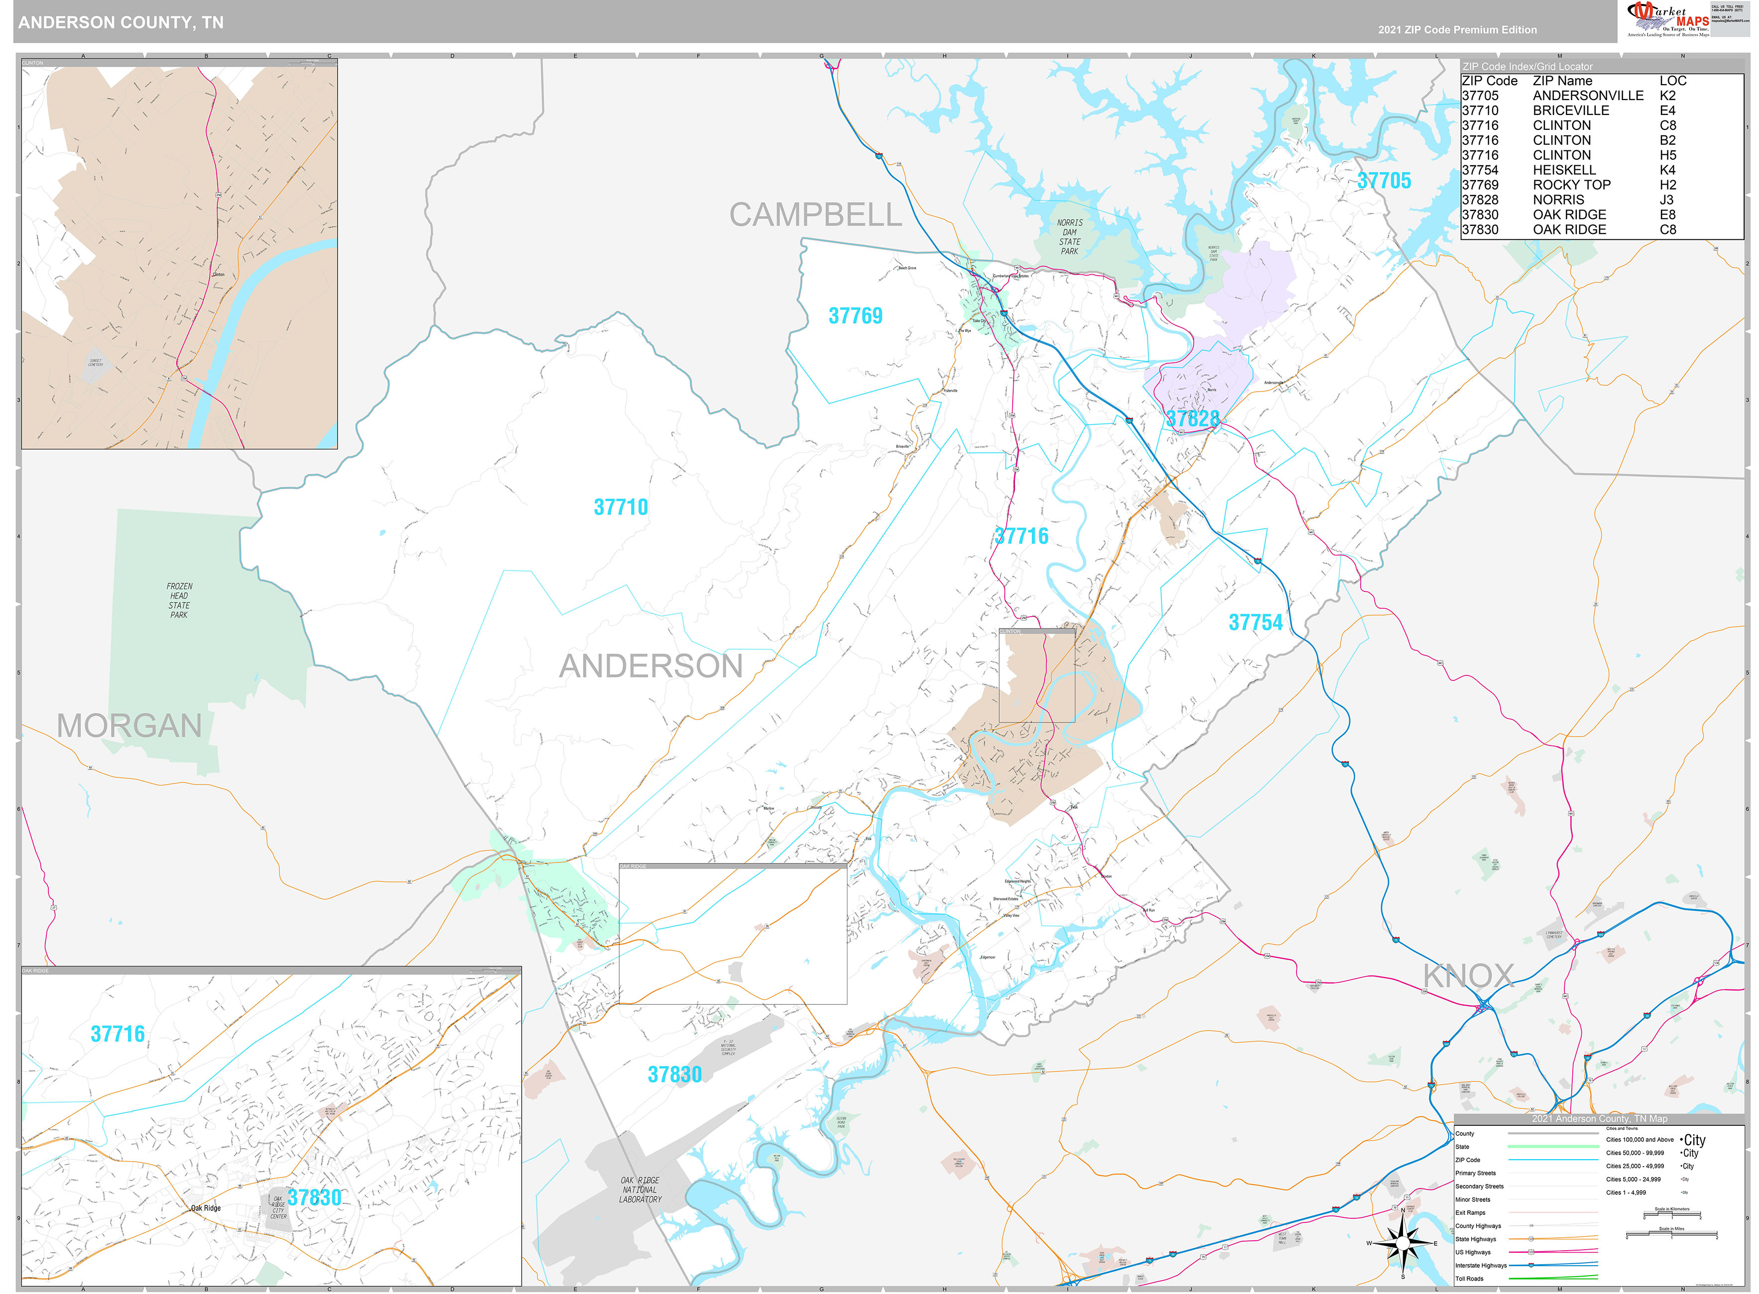Screen dimensions: 1759x1294
Task: Click the MORGAN county label
Action: coord(129,726)
